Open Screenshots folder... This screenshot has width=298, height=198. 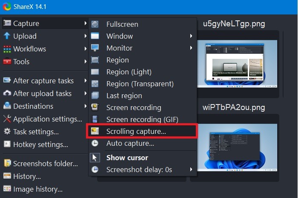pos(45,163)
